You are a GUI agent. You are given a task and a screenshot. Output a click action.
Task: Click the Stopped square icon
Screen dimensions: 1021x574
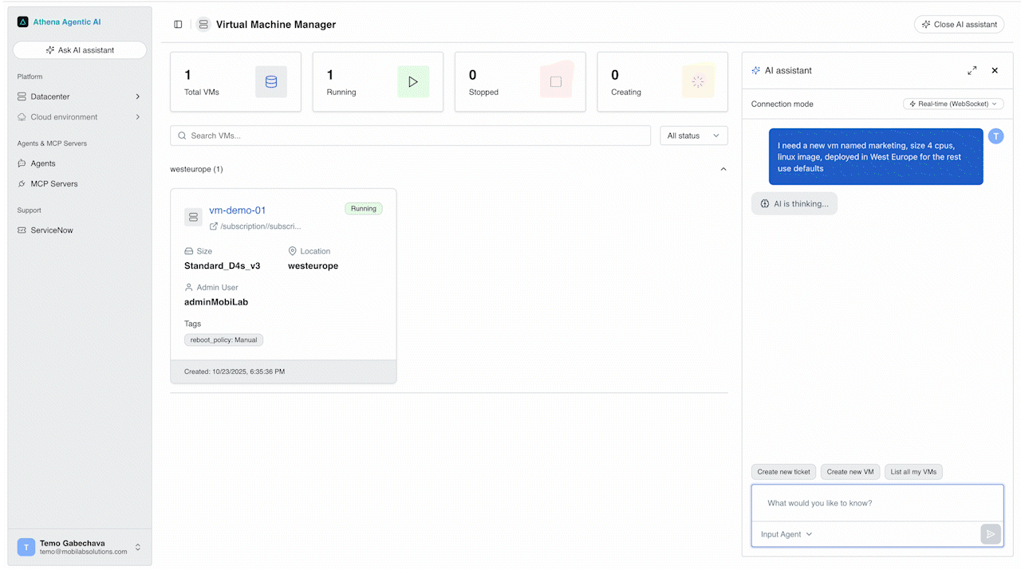tap(556, 81)
